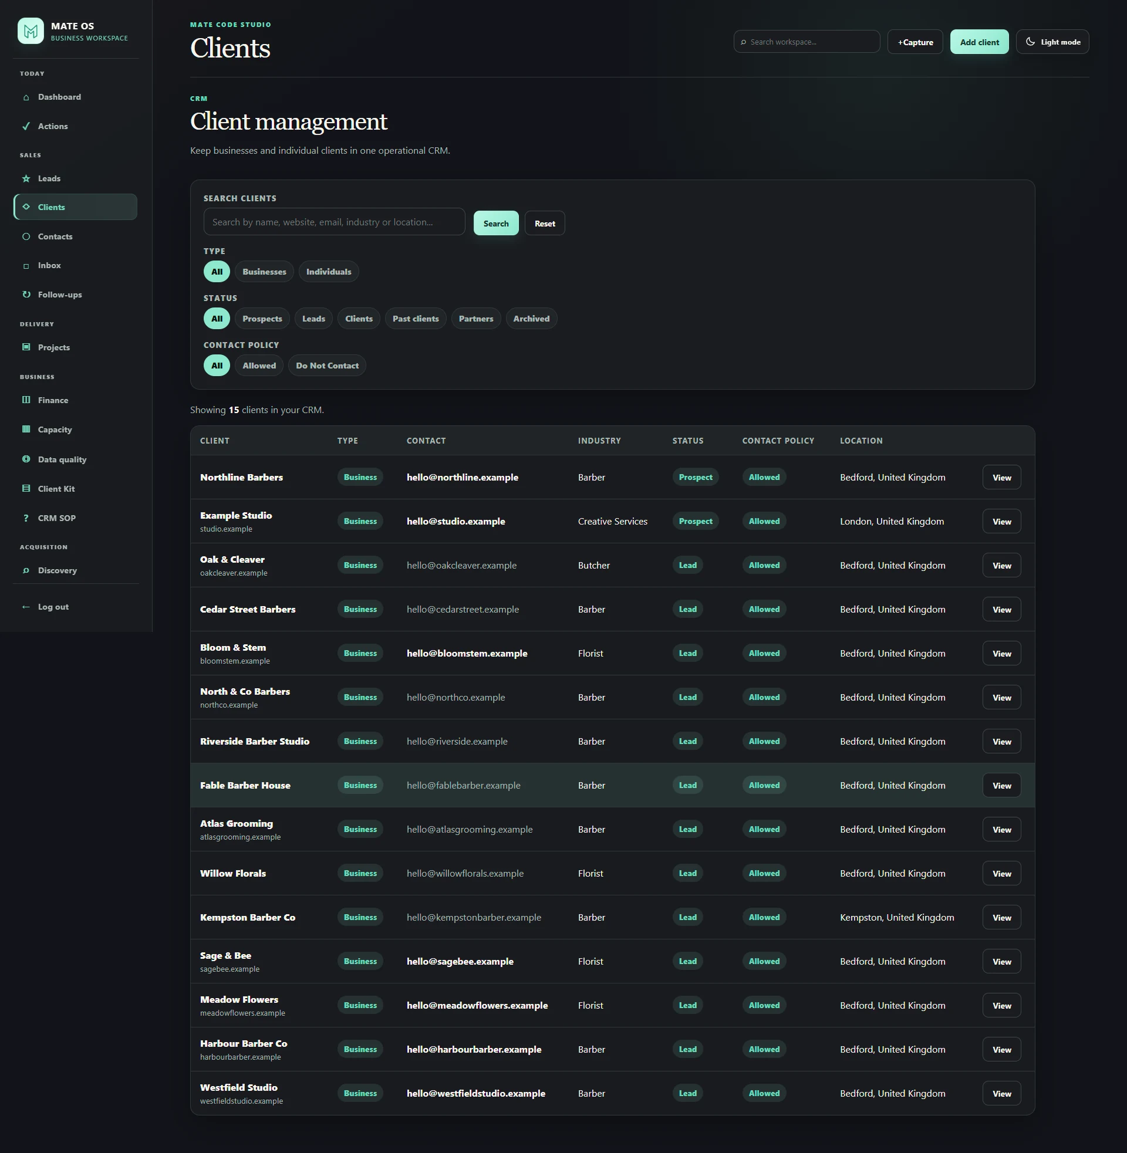This screenshot has height=1153, width=1127.
Task: Click the Prospect badge for Example Studio
Action: click(x=696, y=521)
